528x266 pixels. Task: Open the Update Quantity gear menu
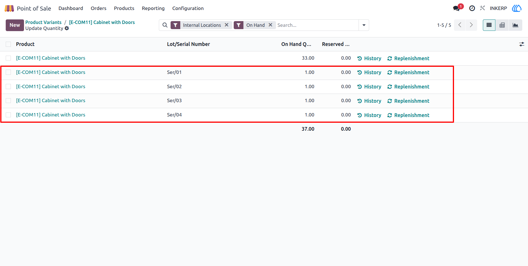coord(67,28)
